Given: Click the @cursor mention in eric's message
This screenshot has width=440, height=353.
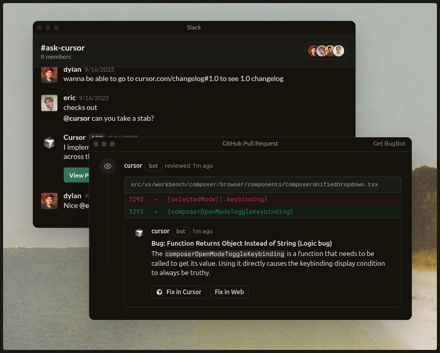Looking at the screenshot, I should (76, 118).
